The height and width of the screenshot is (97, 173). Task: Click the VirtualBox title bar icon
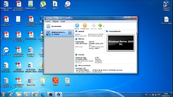(45, 18)
